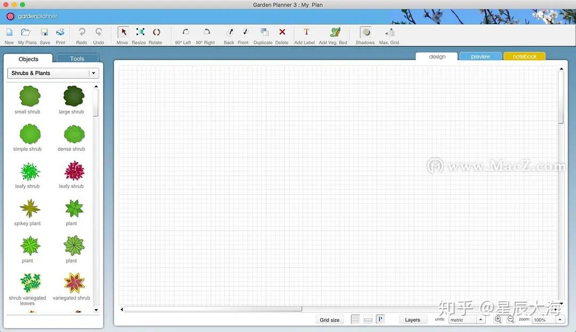Viewport: 576px width, 332px height.
Task: Open the units dropdown set to metric
Action: [x=467, y=319]
